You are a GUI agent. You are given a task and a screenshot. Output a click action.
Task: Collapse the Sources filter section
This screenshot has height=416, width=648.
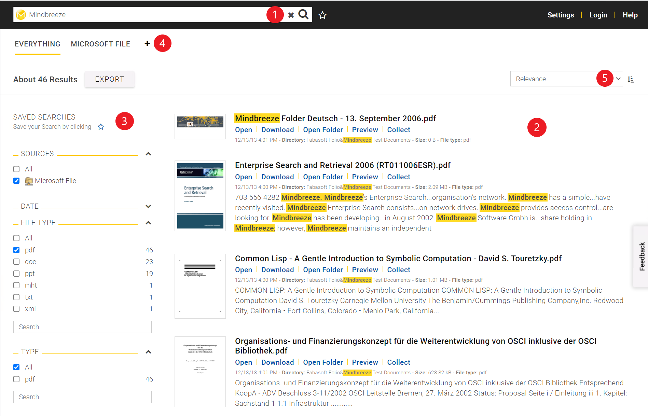[148, 154]
